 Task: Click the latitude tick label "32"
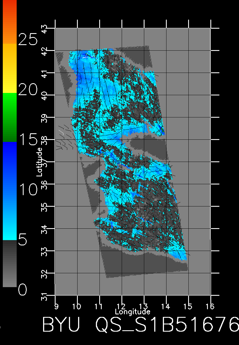pyautogui.click(x=44, y=274)
